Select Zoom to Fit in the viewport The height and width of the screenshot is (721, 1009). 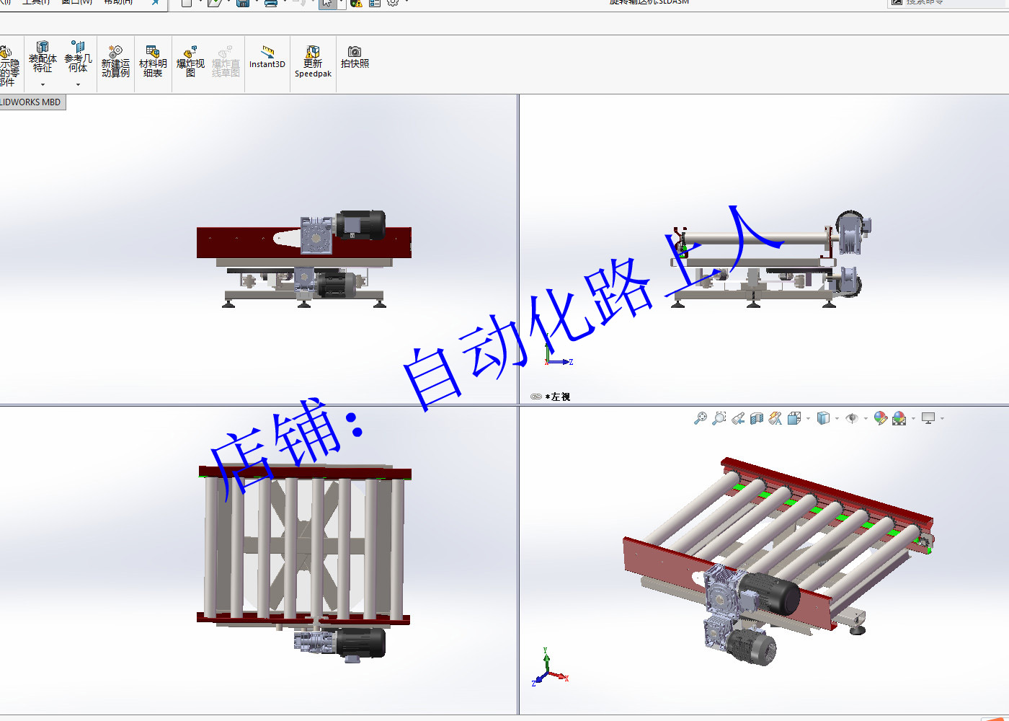click(701, 418)
